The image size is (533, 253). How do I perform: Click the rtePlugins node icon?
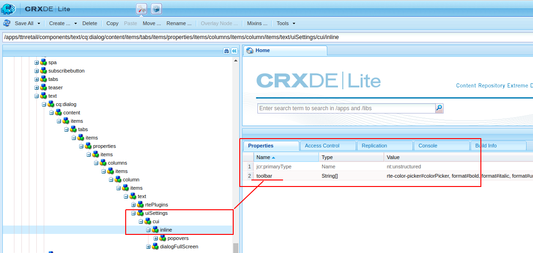[x=141, y=205]
